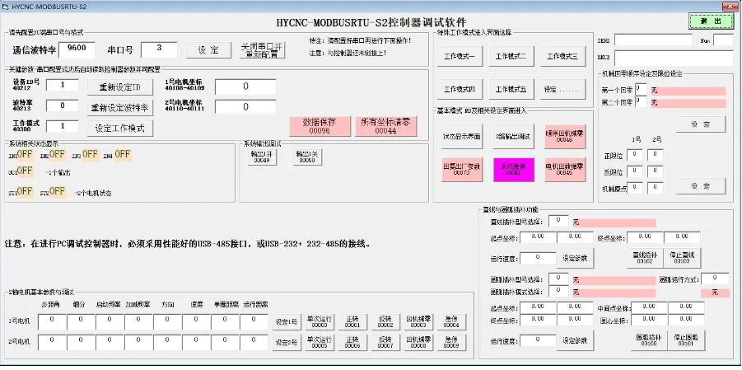Click 回机械零 00008 for 2号电机
Image resolution: width=742 pixels, height=370 pixels.
click(x=419, y=343)
